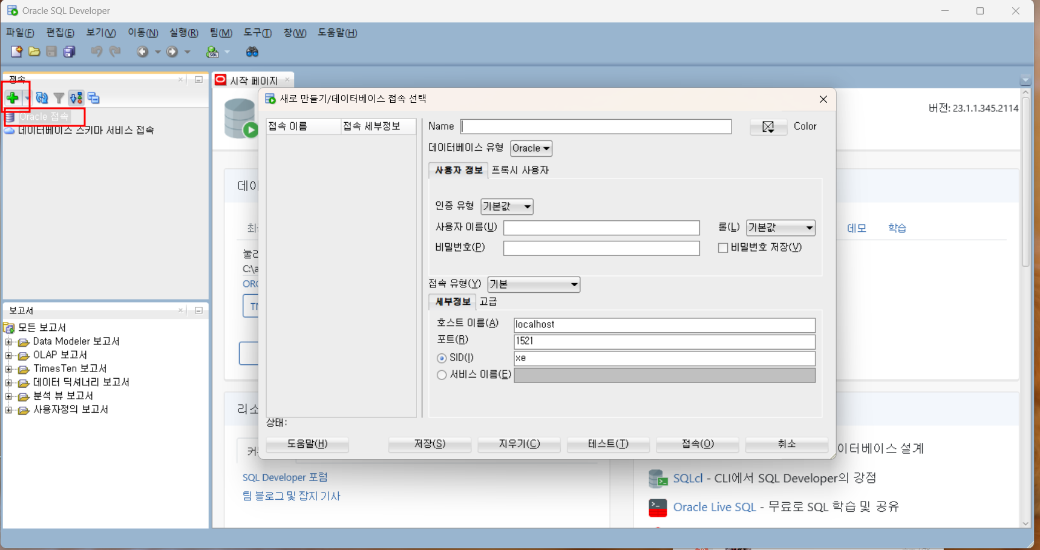Click the 지우기(C) button
The image size is (1040, 550).
point(519,444)
